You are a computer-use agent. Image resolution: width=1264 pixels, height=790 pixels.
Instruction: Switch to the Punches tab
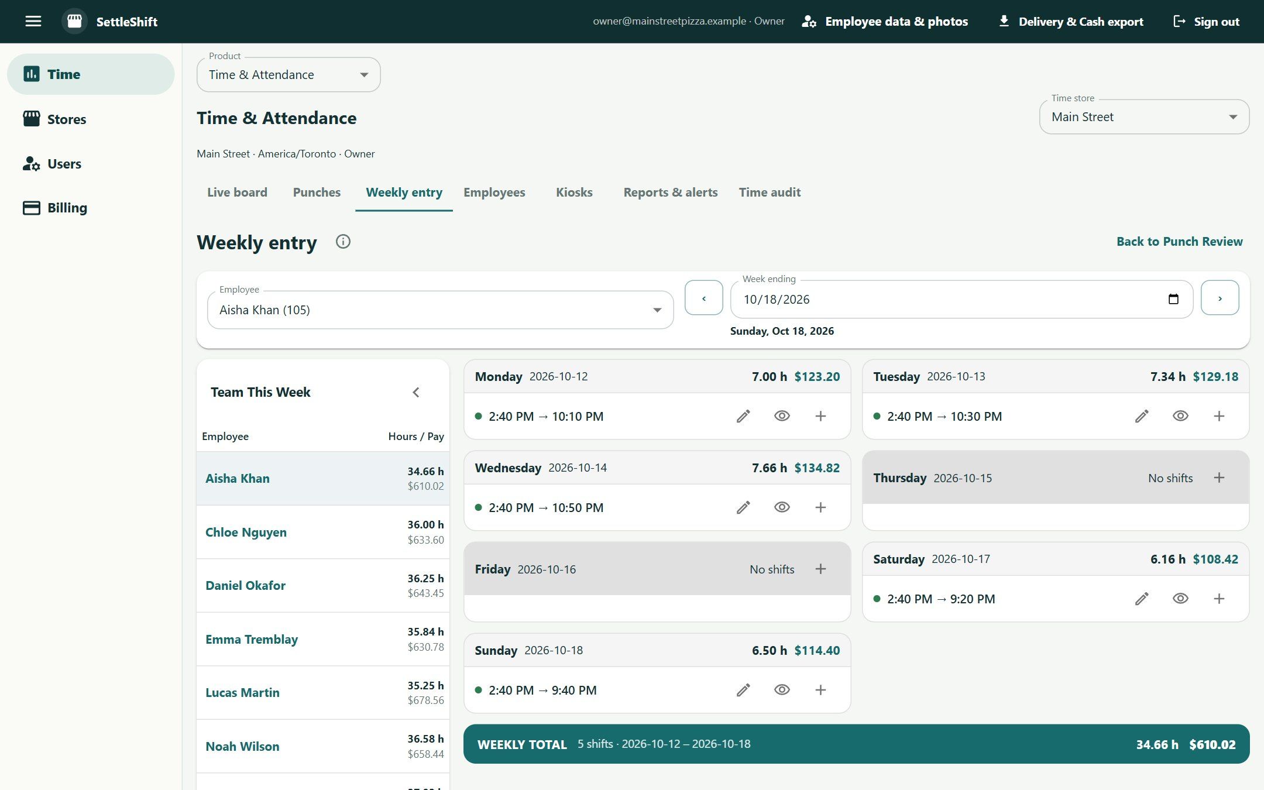pos(317,193)
